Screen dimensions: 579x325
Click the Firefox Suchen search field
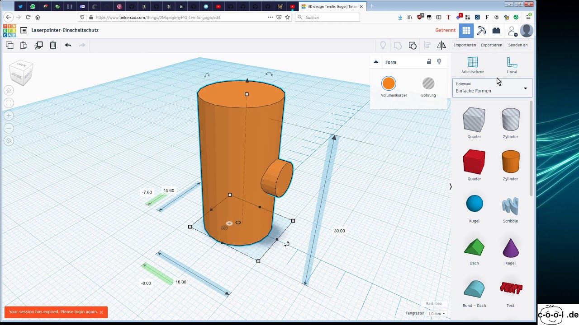pyautogui.click(x=327, y=17)
